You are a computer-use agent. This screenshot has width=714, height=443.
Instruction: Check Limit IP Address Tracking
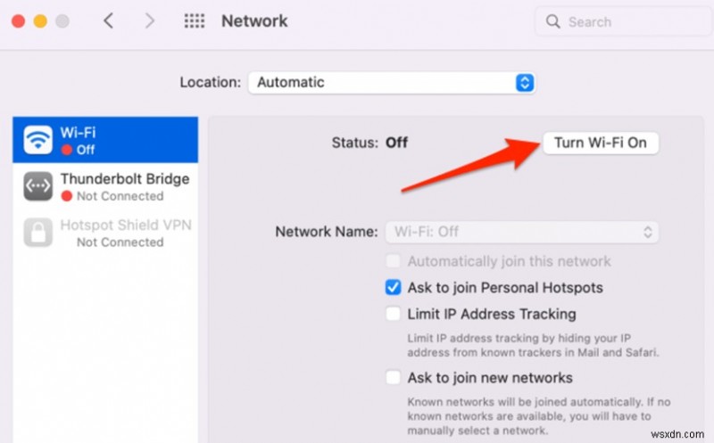coord(393,314)
